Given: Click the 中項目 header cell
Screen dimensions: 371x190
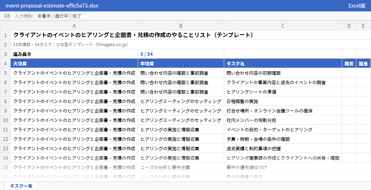Looking at the screenshot, I should tap(181, 63).
